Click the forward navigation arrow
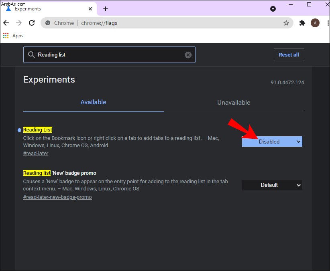This screenshot has width=330, height=271. (19, 23)
